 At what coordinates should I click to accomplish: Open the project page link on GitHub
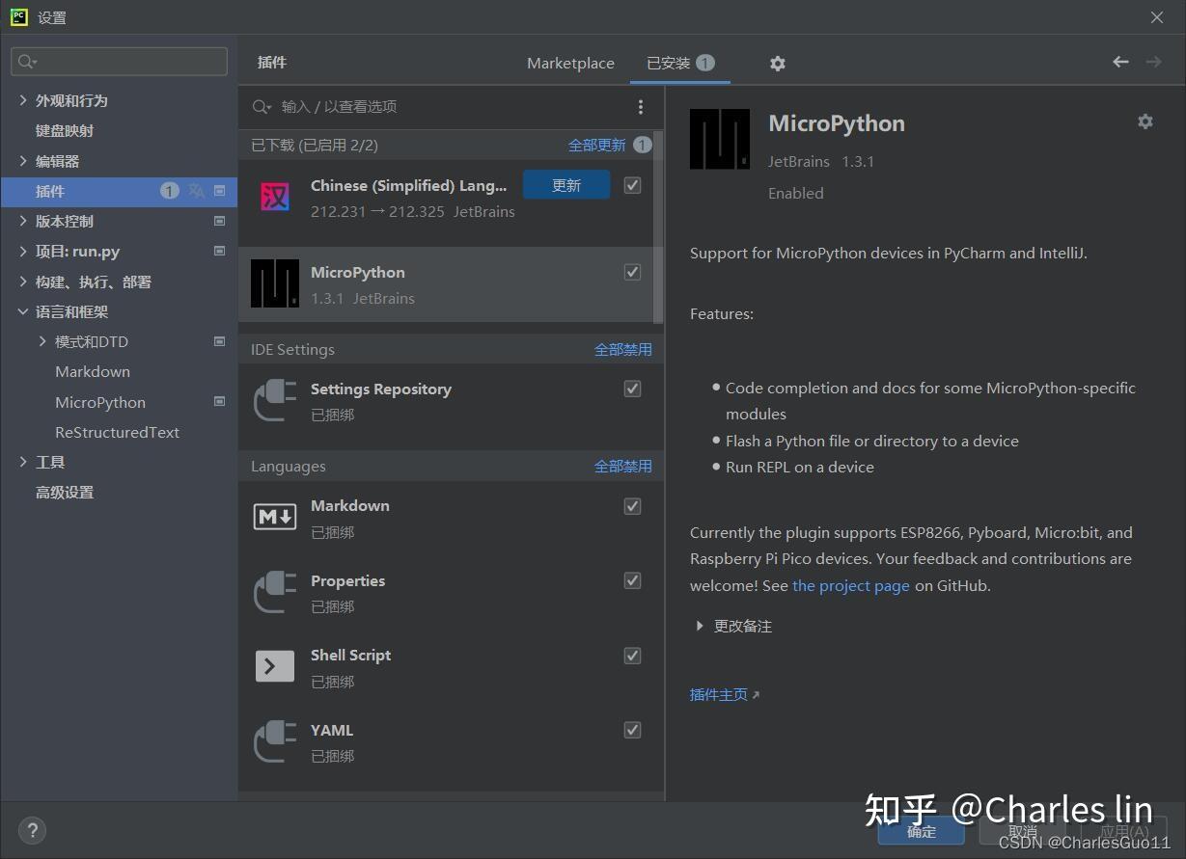pos(850,585)
